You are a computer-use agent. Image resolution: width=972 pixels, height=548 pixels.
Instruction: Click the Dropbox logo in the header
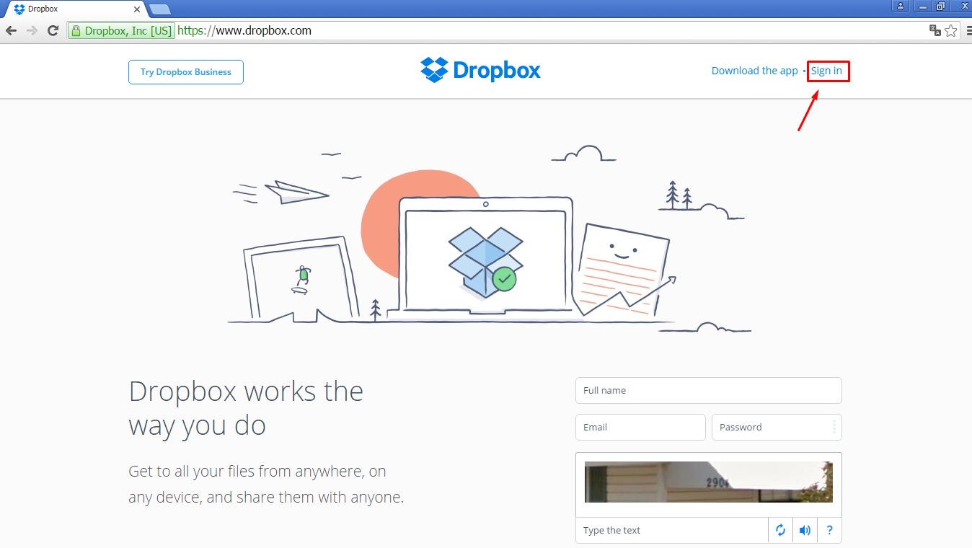click(x=480, y=70)
